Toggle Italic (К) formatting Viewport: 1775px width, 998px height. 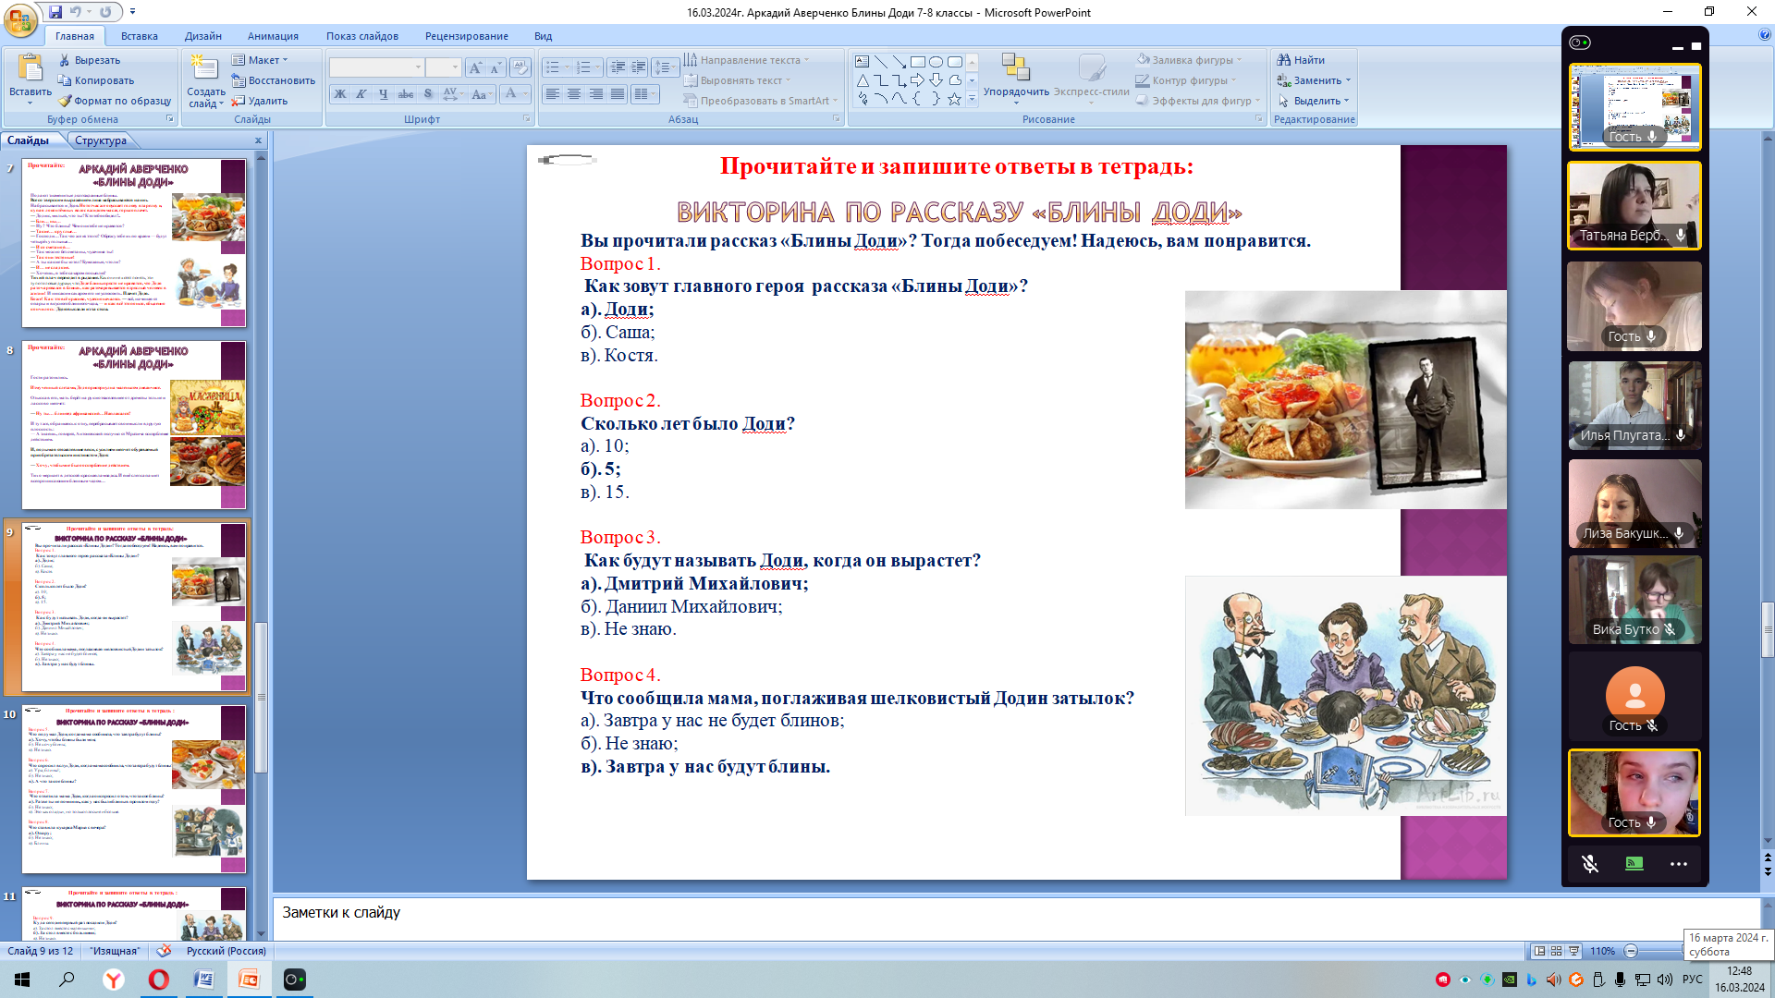(361, 94)
